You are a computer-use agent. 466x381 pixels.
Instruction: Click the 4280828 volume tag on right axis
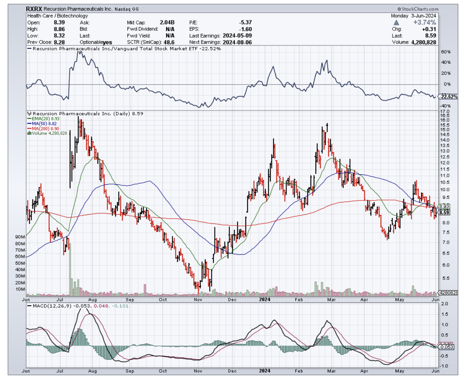coord(449,293)
